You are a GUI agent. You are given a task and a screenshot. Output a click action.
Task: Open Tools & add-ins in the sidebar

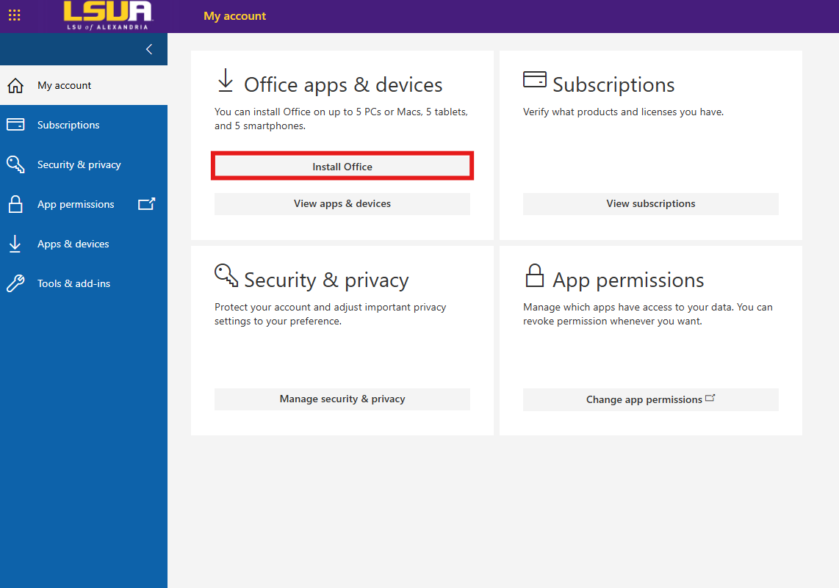coord(84,283)
